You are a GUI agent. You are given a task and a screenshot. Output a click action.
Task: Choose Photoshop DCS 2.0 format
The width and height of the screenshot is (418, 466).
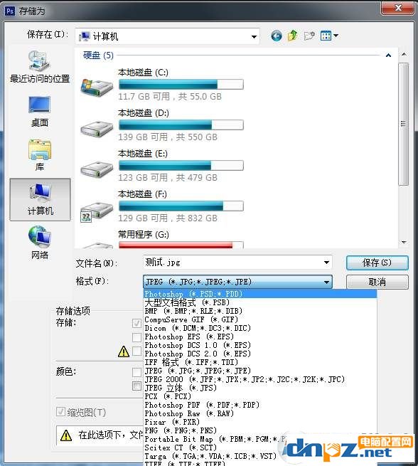[x=260, y=354]
